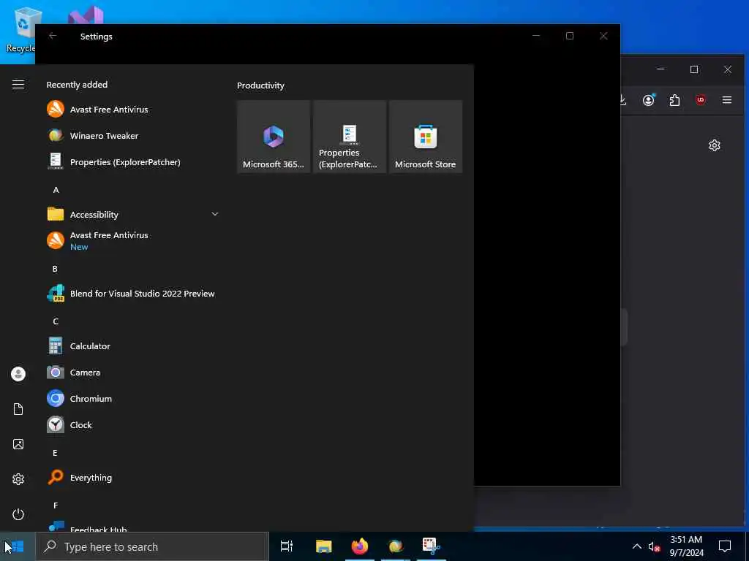This screenshot has width=749, height=561.
Task: Open the Power options button
Action: (x=18, y=514)
